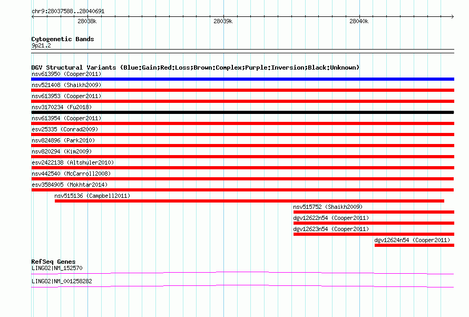
Task: Click the left arrow of the ruler
Action: 33,16
